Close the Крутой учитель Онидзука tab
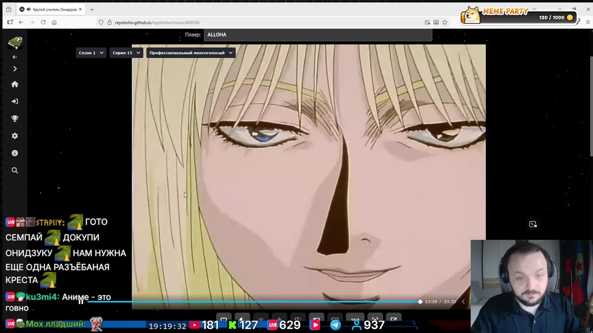 pos(80,9)
